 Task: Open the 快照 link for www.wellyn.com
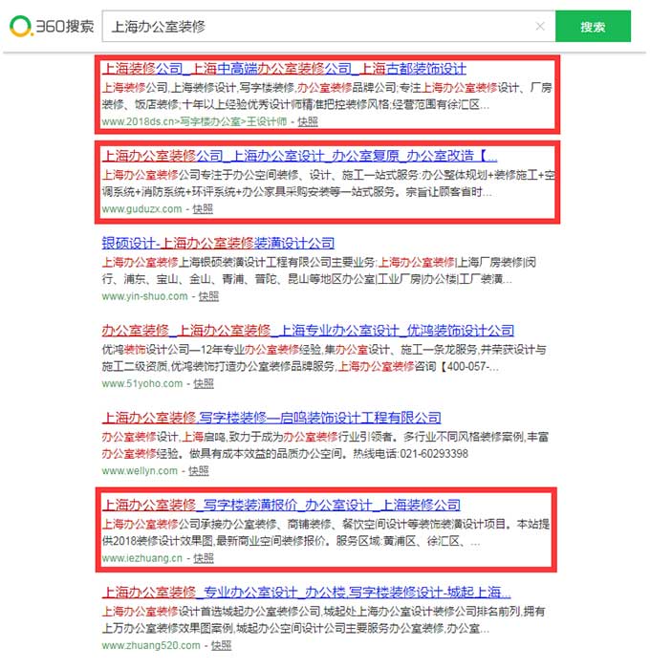199,471
